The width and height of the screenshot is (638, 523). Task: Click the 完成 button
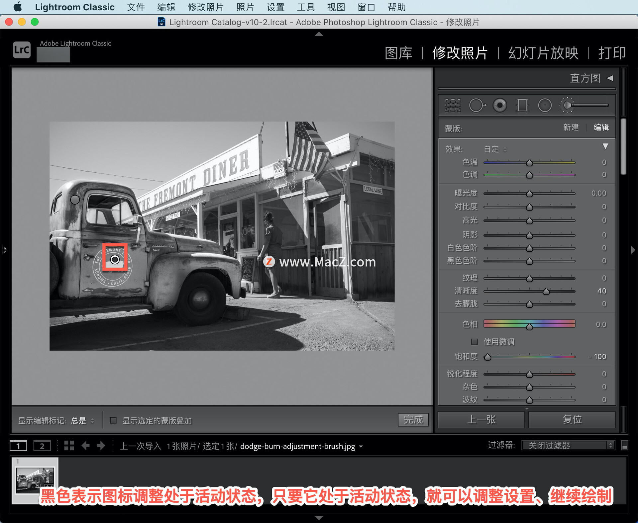click(413, 420)
